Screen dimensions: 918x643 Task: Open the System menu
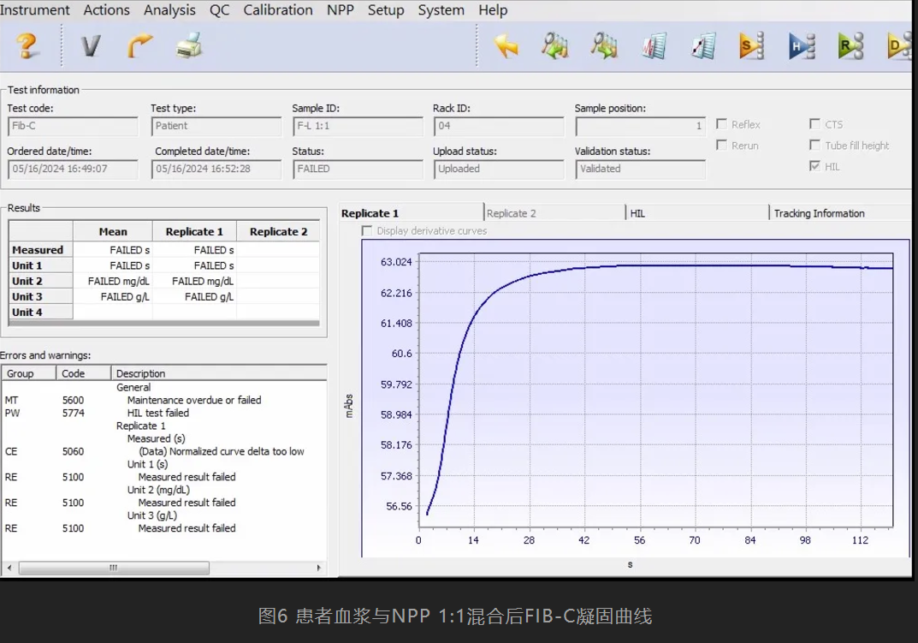(441, 10)
